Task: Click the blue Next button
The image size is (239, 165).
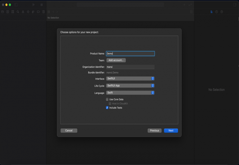Action: 171,131
